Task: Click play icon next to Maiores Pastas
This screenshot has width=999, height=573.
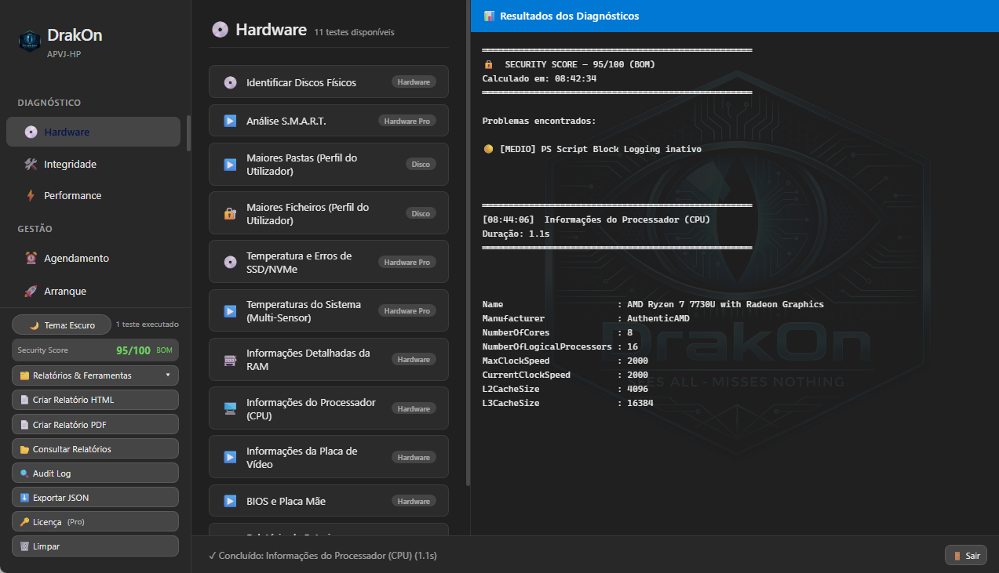Action: (x=230, y=165)
